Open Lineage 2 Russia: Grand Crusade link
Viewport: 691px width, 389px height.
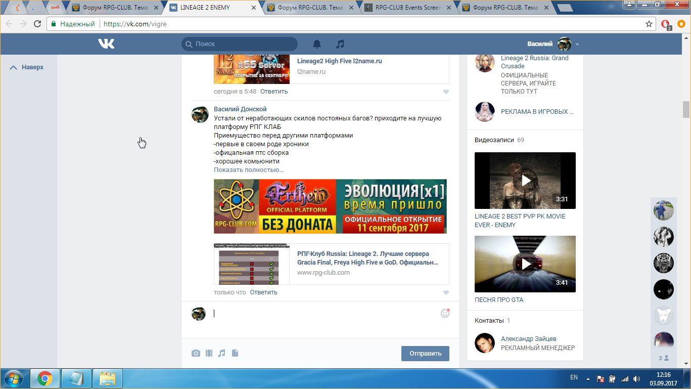point(534,62)
